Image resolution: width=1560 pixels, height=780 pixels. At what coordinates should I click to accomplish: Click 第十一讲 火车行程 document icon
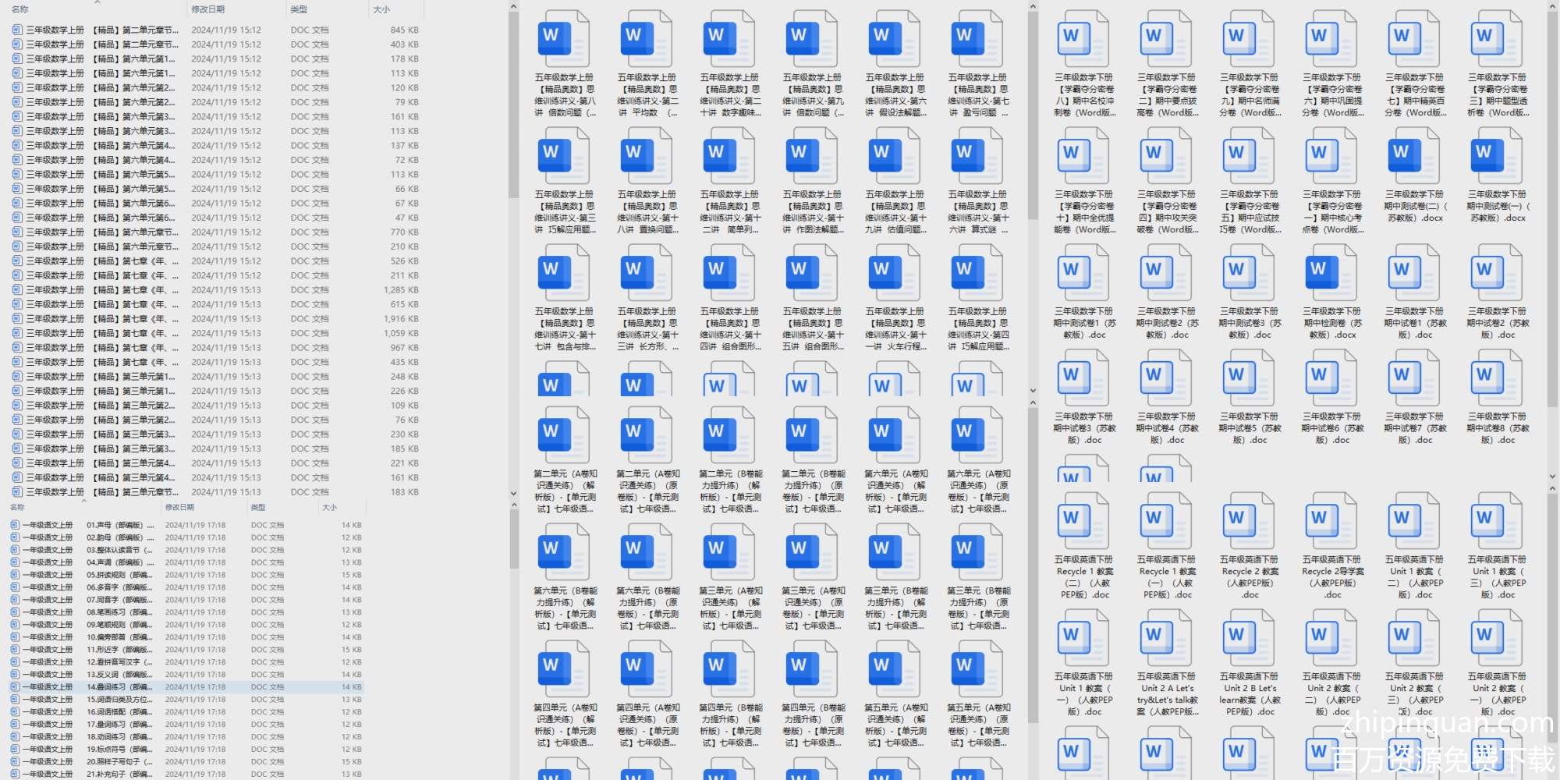pos(894,273)
